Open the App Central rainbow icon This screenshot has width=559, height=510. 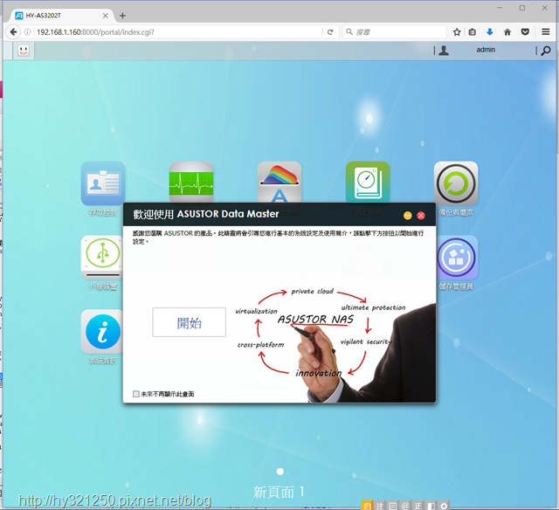pyautogui.click(x=279, y=183)
